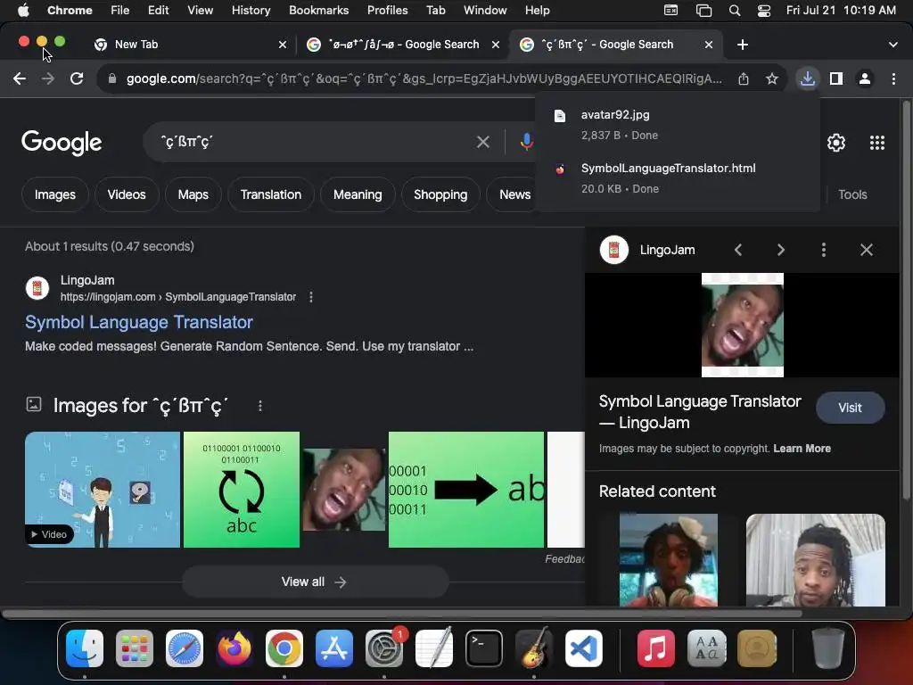Filter results by Meaning

tap(358, 194)
